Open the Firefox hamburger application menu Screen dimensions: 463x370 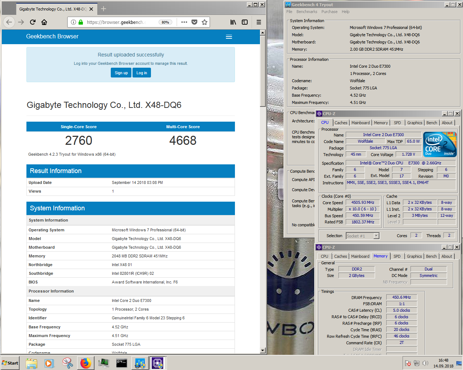coord(259,22)
